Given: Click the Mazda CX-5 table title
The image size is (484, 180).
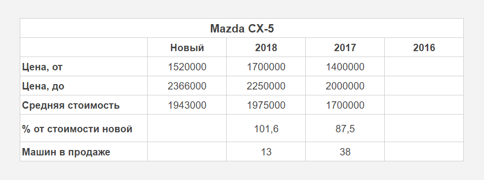Looking at the screenshot, I should 242,29.
